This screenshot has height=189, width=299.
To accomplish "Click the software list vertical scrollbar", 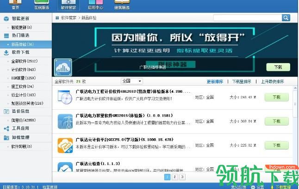I will pos(295,104).
